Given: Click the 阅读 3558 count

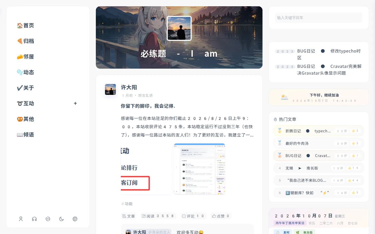Looking at the screenshot, I should click(x=158, y=216).
